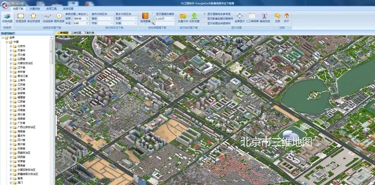Open the 区县 district dropdown
This screenshot has width=375, height=185.
click(x=136, y=18)
